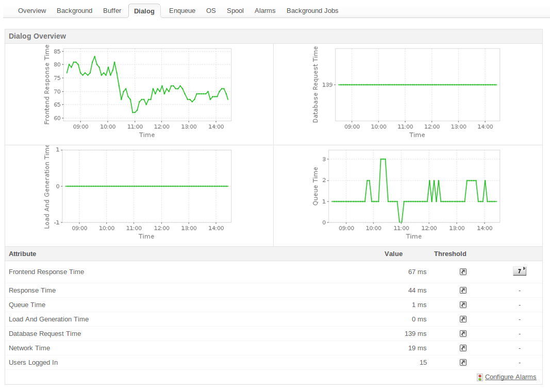Switch to the Overview tab
The width and height of the screenshot is (550, 391).
point(32,10)
